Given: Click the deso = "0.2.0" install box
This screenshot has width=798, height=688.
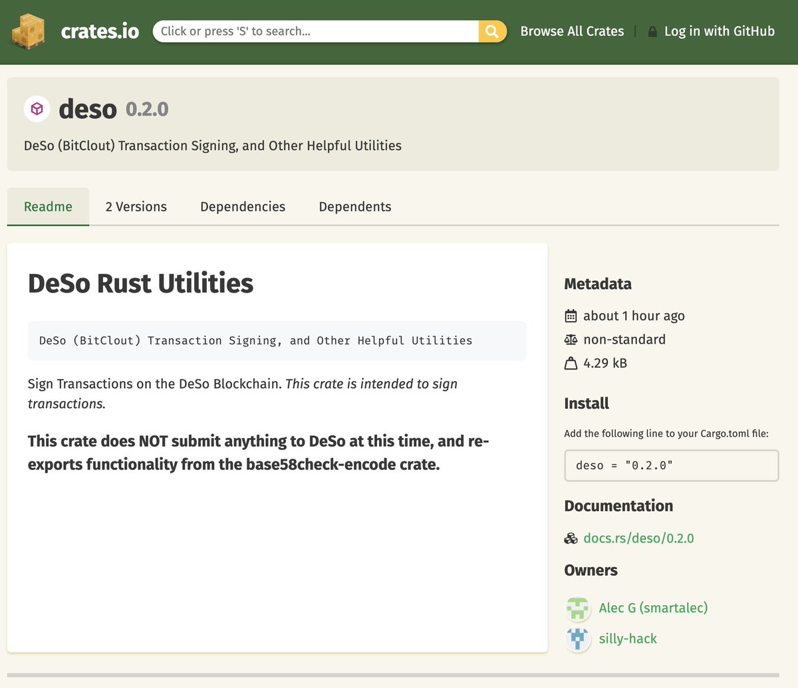Looking at the screenshot, I should tap(672, 465).
